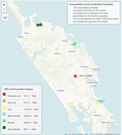Zoom out with the minus button

(4, 9)
